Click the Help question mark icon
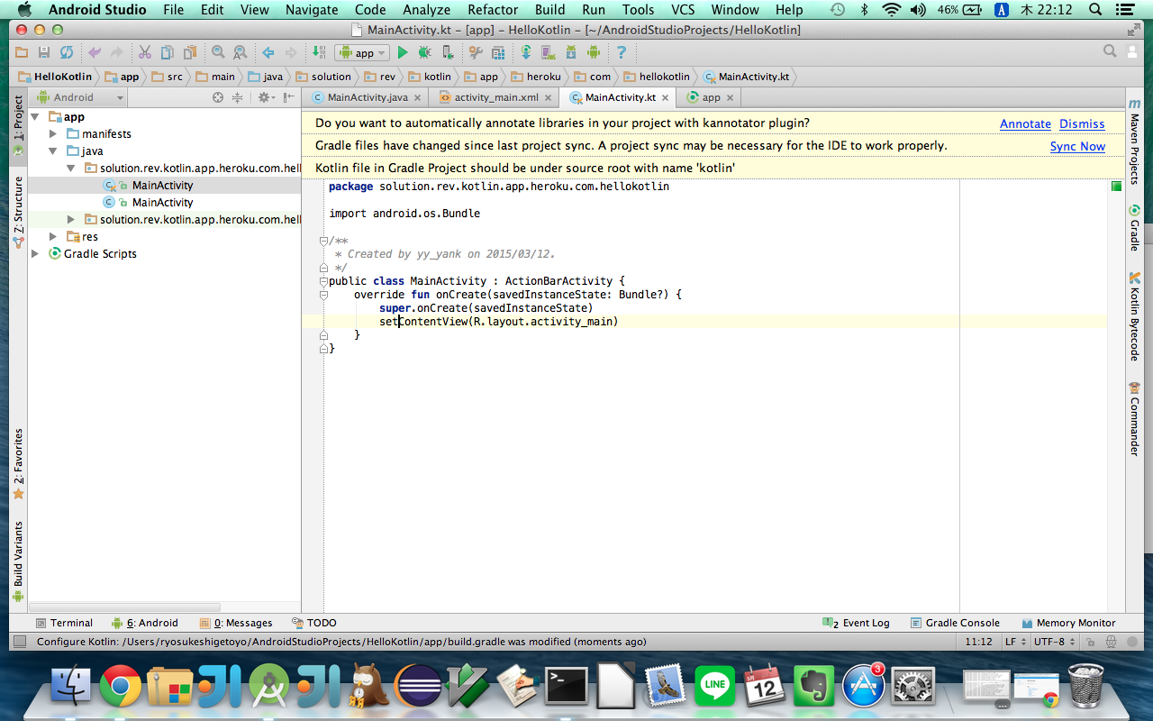Viewport: 1153px width, 721px height. pos(621,53)
